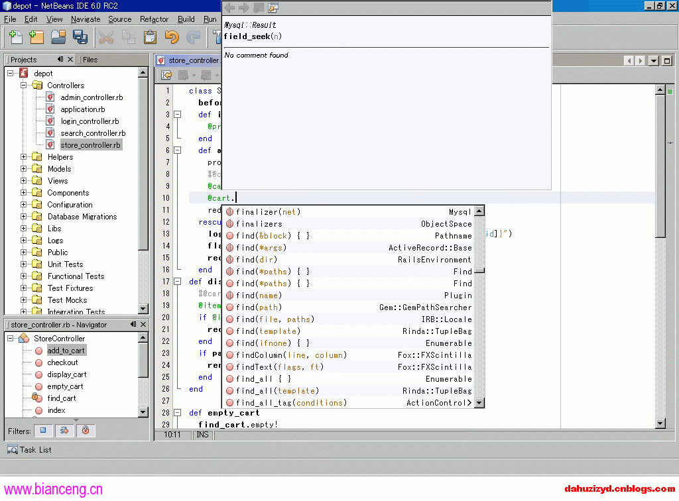Close the Projects panel
The width and height of the screenshot is (679, 501).
70,59
